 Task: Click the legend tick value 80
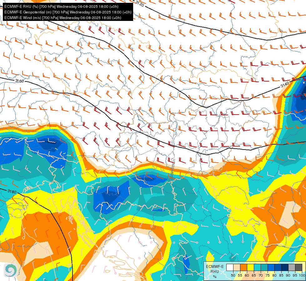[x=274, y=275]
